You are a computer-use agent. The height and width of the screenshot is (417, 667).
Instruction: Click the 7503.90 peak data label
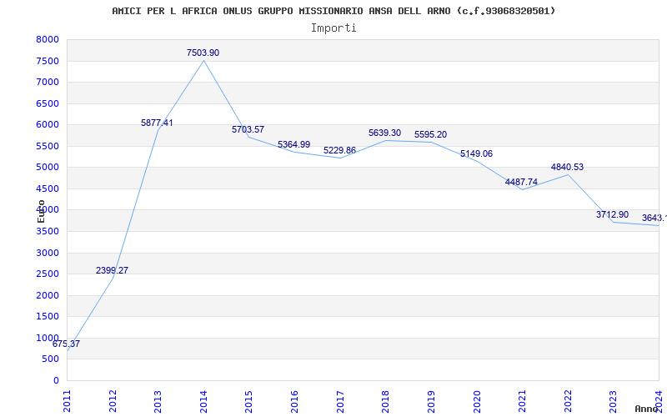pos(203,53)
